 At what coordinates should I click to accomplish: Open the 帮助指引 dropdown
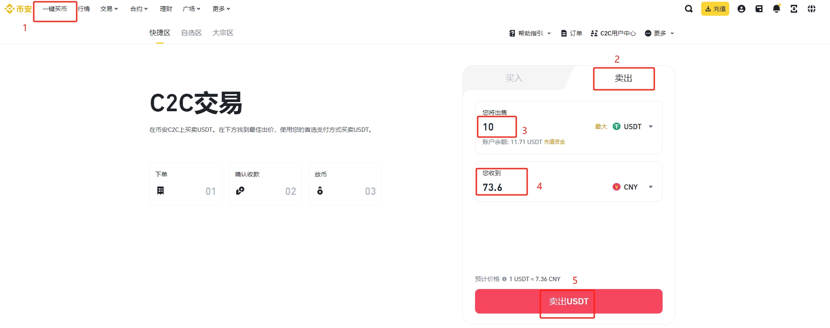pyautogui.click(x=530, y=33)
